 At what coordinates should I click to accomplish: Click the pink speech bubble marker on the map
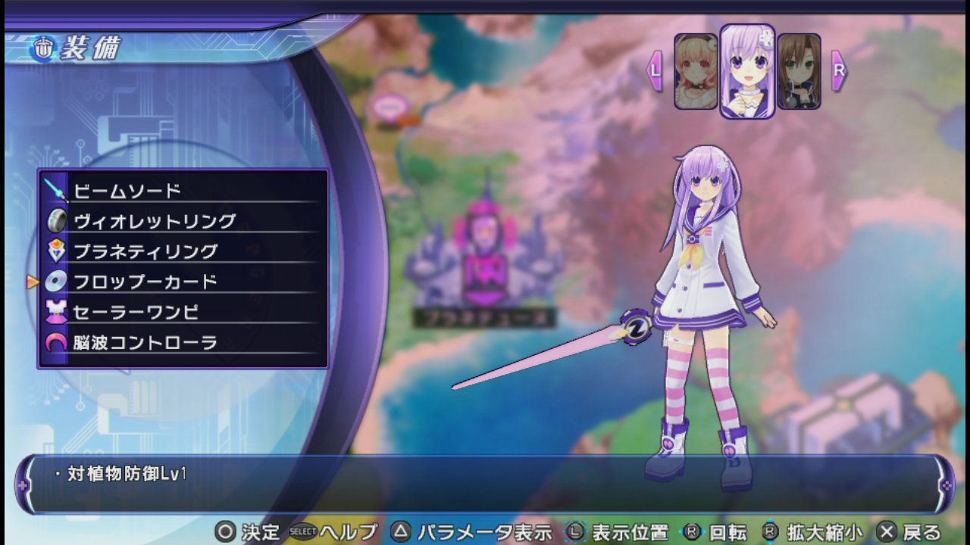click(x=391, y=107)
